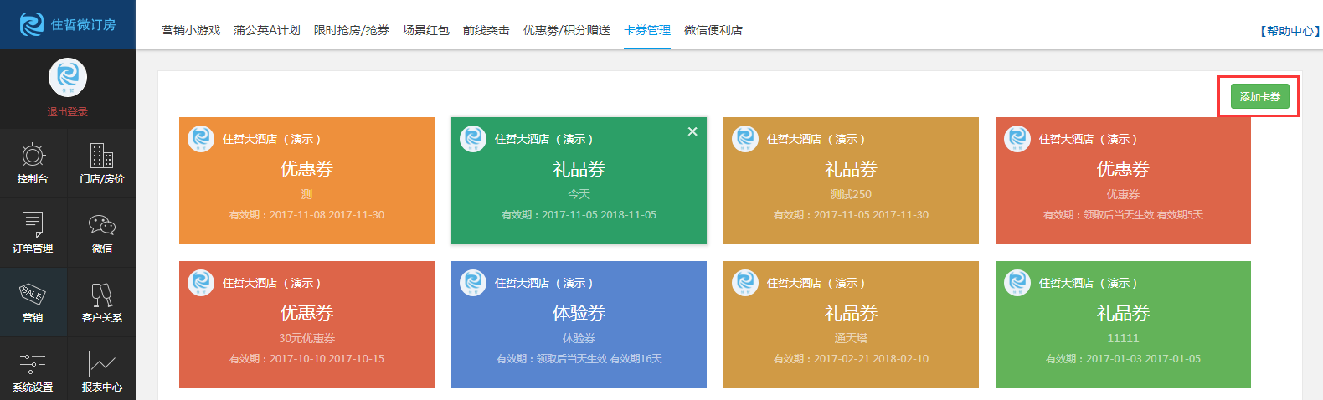Click the hotel logo on the 11111 card
This screenshot has width=1323, height=400.
(x=1017, y=282)
